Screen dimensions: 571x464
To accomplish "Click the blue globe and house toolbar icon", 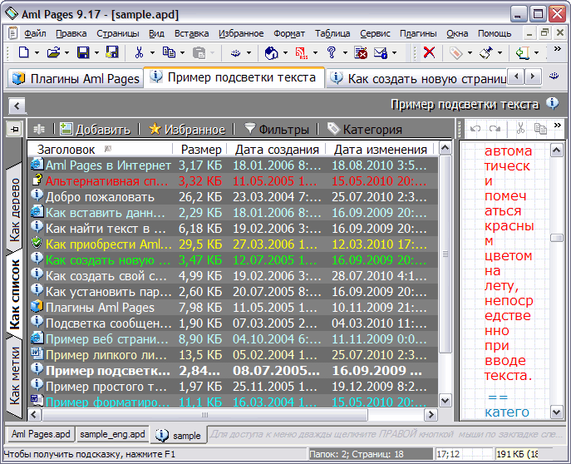I will pyautogui.click(x=271, y=53).
